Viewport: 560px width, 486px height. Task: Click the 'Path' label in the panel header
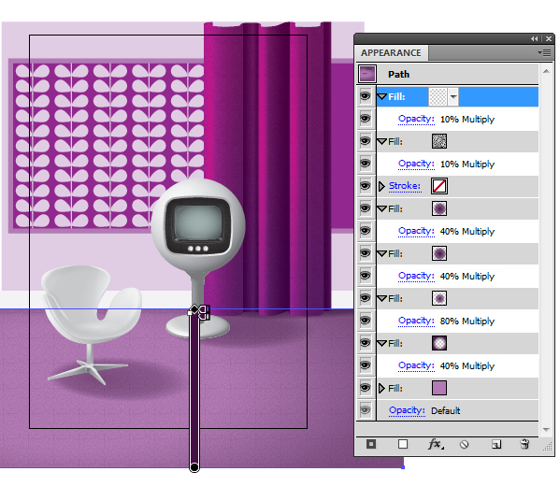point(398,74)
